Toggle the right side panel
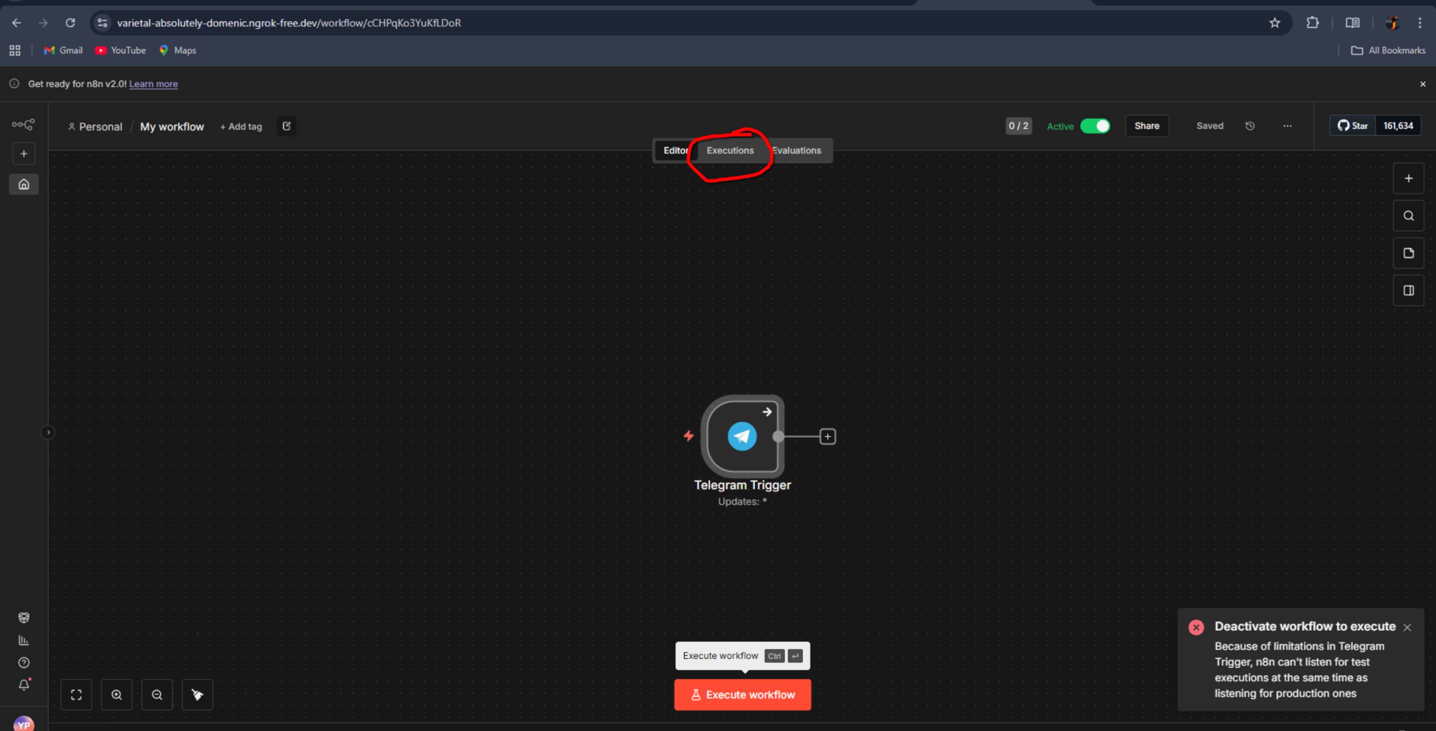This screenshot has height=731, width=1436. point(1409,290)
